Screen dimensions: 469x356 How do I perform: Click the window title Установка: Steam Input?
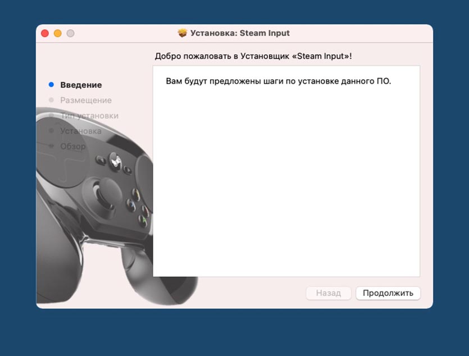pyautogui.click(x=240, y=33)
